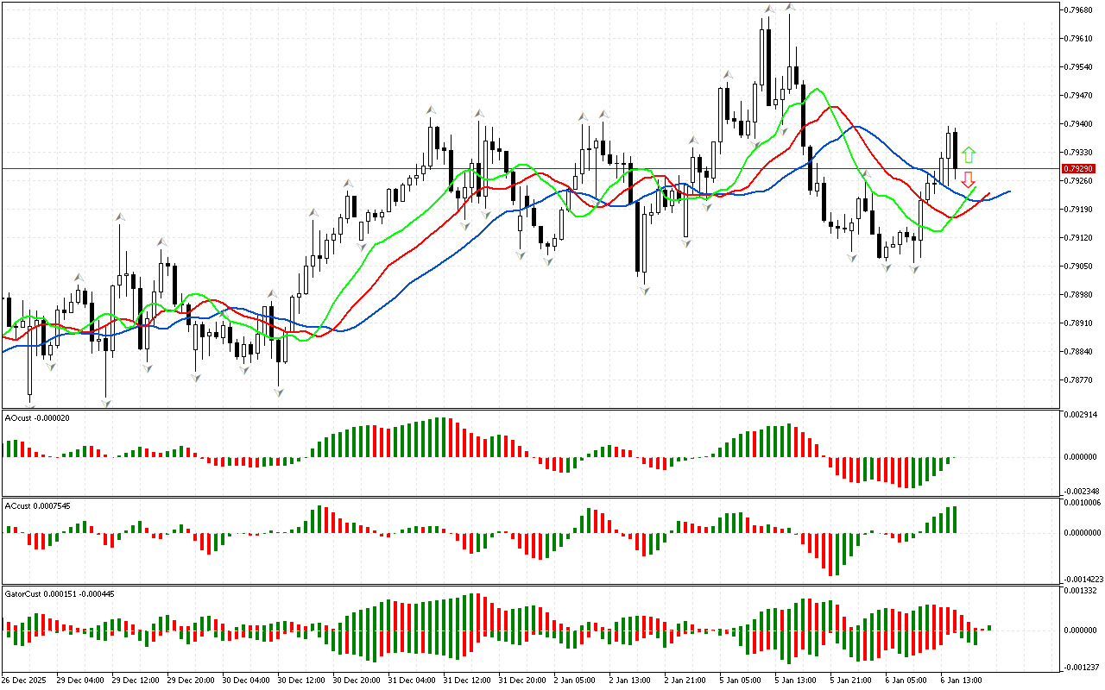Click the green up arrow signal
The image size is (1105, 690).
pos(969,155)
